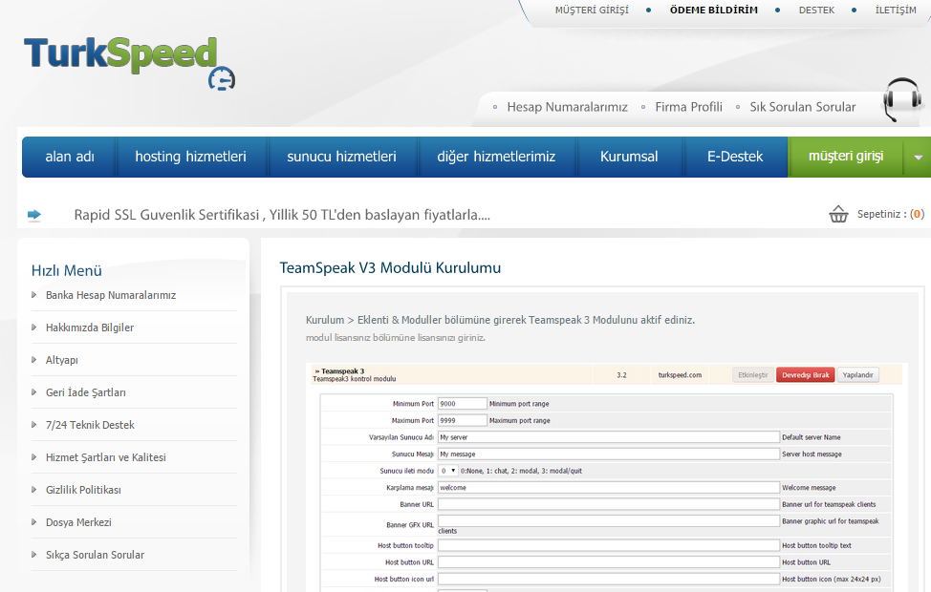Open Gizlilik Politikası sidebar link
931x592 pixels.
tap(83, 490)
